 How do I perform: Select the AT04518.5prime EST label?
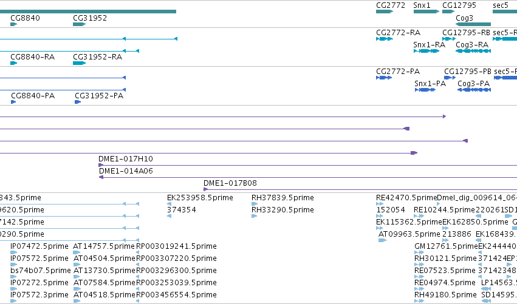click(x=104, y=295)
